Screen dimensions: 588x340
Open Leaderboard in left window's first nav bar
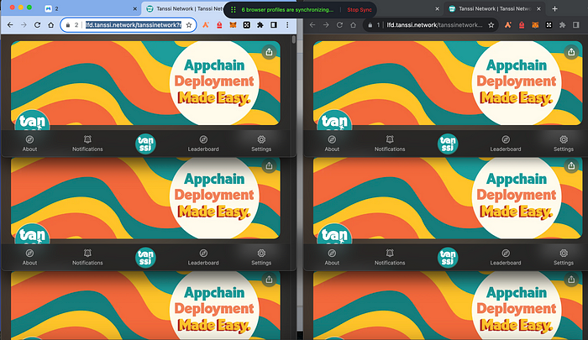[x=203, y=144]
